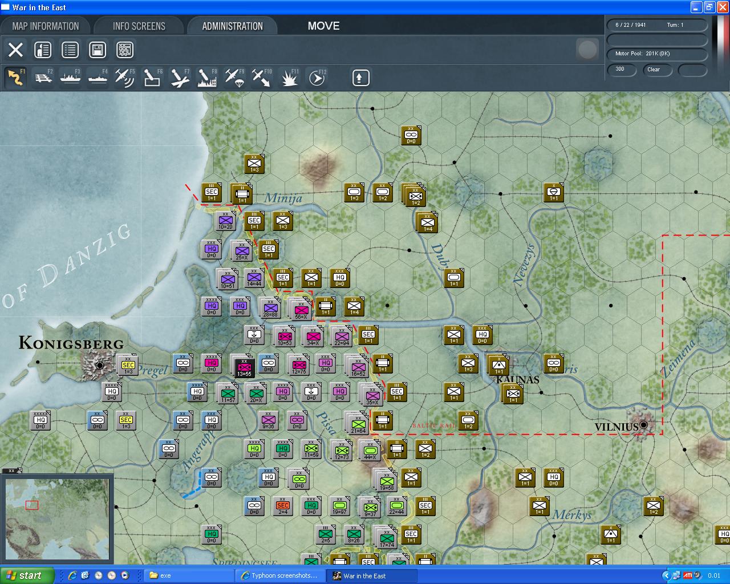Click the Konigsberg city hex

pos(100,365)
